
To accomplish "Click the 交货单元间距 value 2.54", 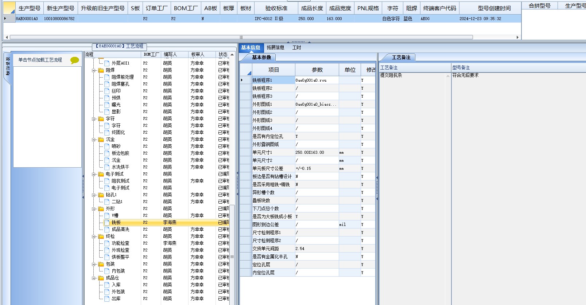I will pyautogui.click(x=317, y=249).
